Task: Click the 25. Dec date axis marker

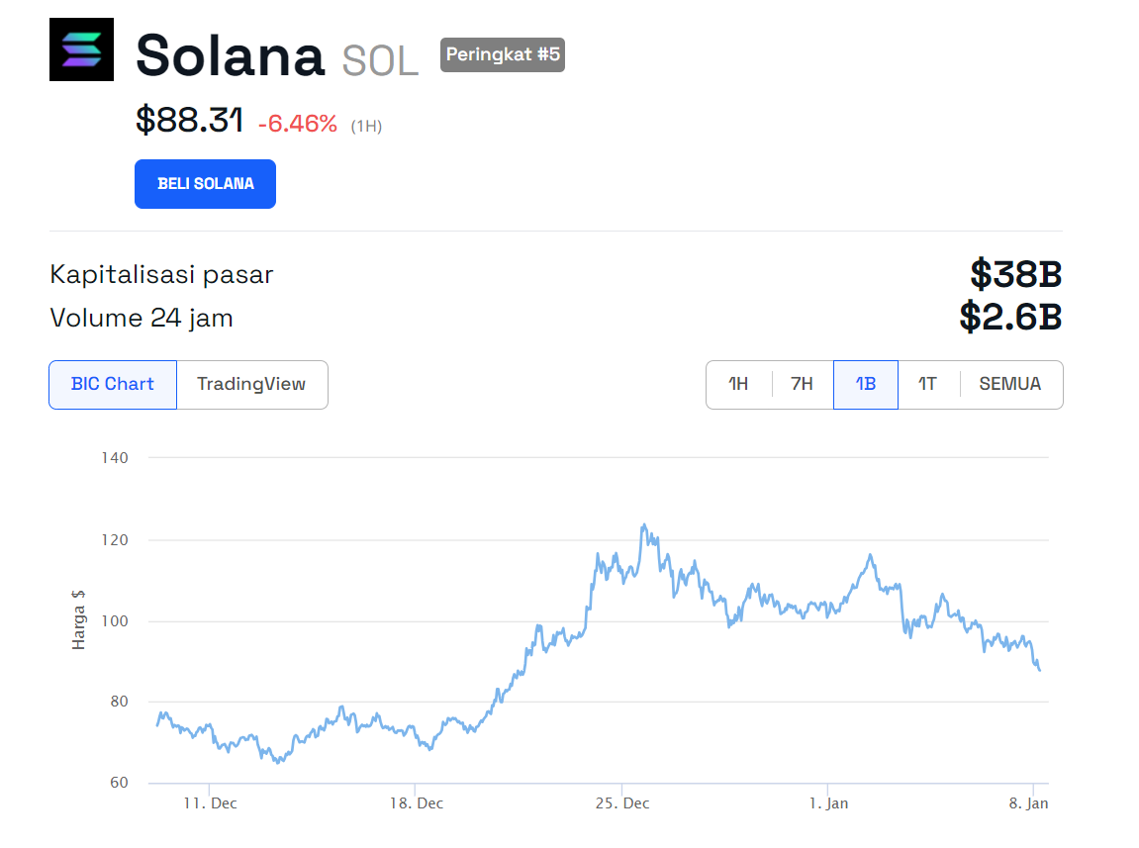Action: coord(623,803)
